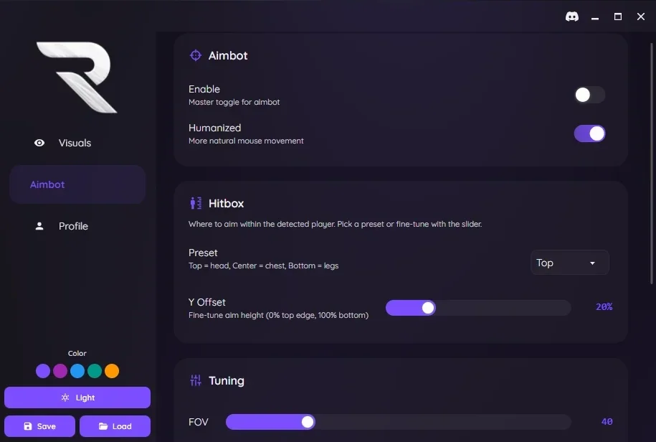The height and width of the screenshot is (442, 656).
Task: Expand the Preset dropdown showing Top
Action: click(569, 263)
